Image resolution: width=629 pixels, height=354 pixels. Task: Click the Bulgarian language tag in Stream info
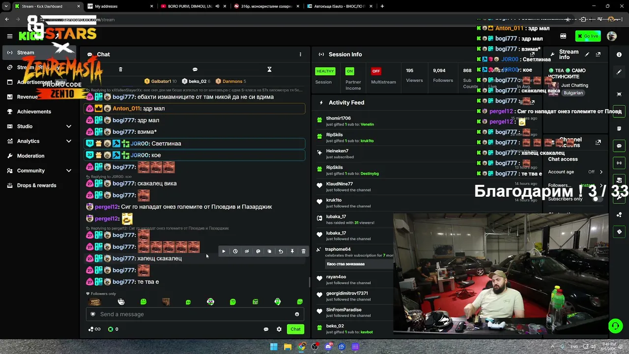coord(573,93)
